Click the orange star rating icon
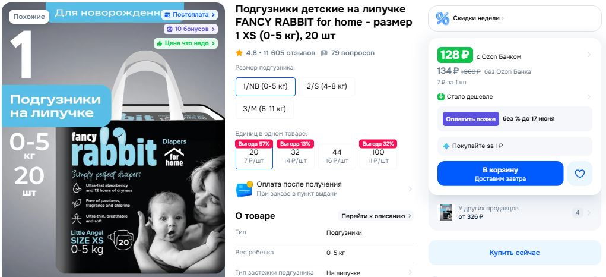The image size is (606, 277). click(239, 53)
